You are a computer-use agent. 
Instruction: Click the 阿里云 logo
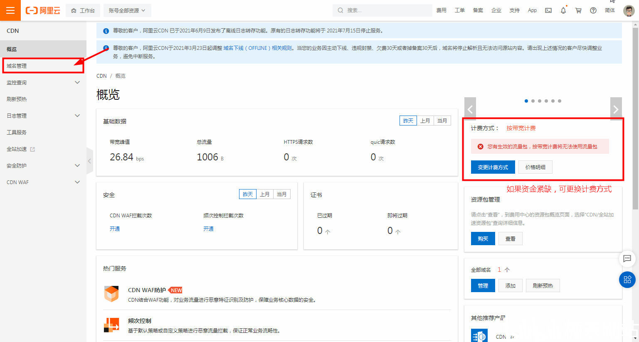tap(42, 10)
